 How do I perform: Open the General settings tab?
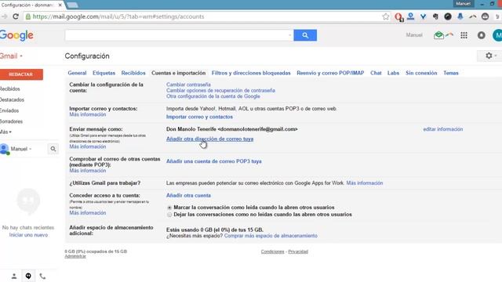[x=77, y=73]
